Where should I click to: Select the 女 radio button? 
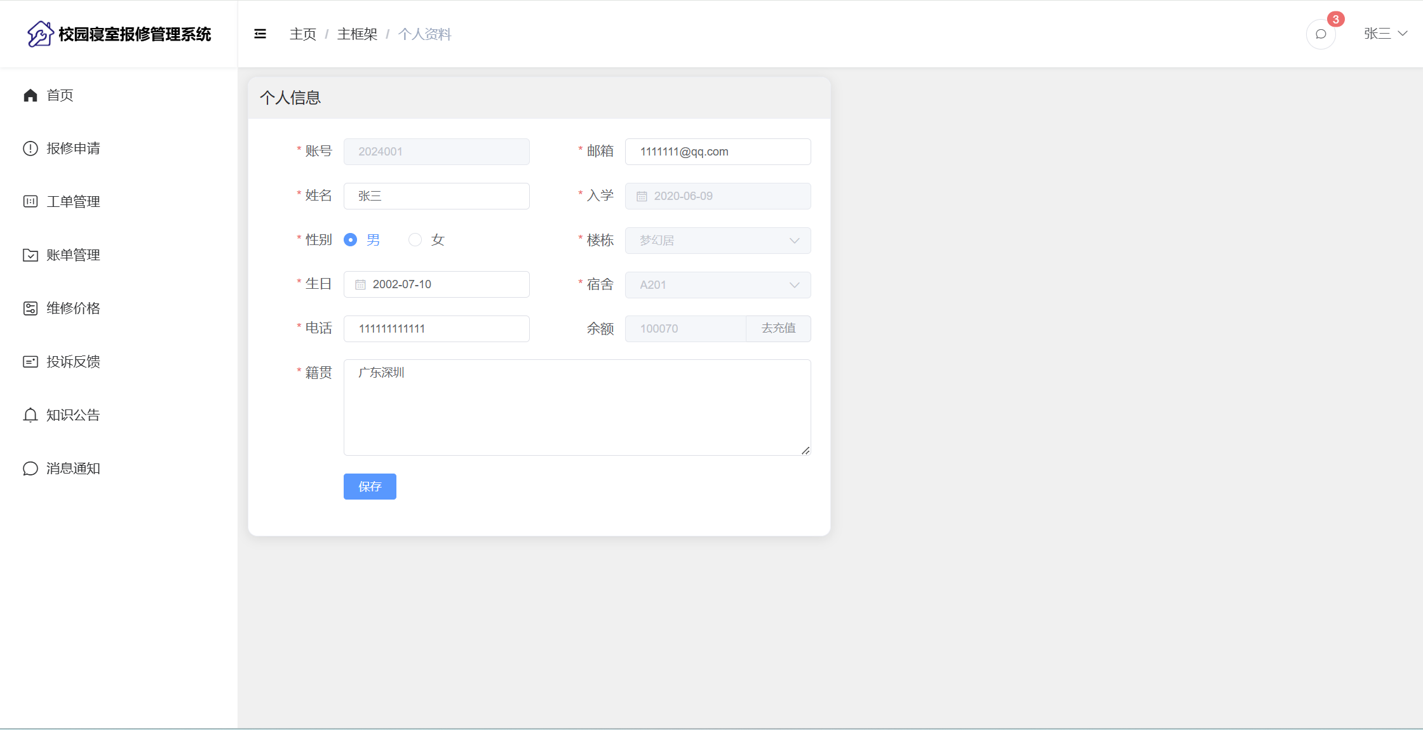[x=415, y=240]
